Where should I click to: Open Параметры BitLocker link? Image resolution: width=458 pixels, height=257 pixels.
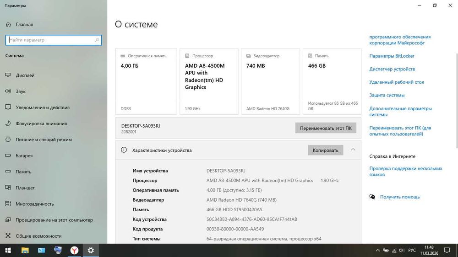pyautogui.click(x=392, y=56)
